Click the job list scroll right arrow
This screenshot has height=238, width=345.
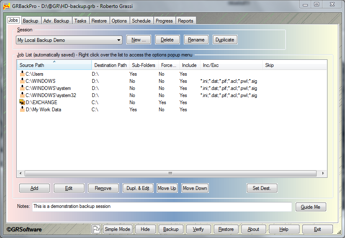point(323,173)
